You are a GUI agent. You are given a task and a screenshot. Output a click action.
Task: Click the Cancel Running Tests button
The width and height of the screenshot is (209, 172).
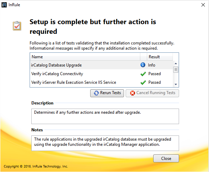pyautogui.click(x=153, y=93)
